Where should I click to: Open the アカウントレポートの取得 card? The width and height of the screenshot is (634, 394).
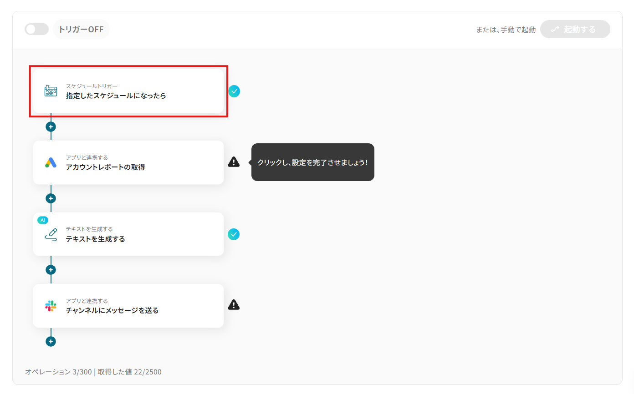click(x=128, y=162)
